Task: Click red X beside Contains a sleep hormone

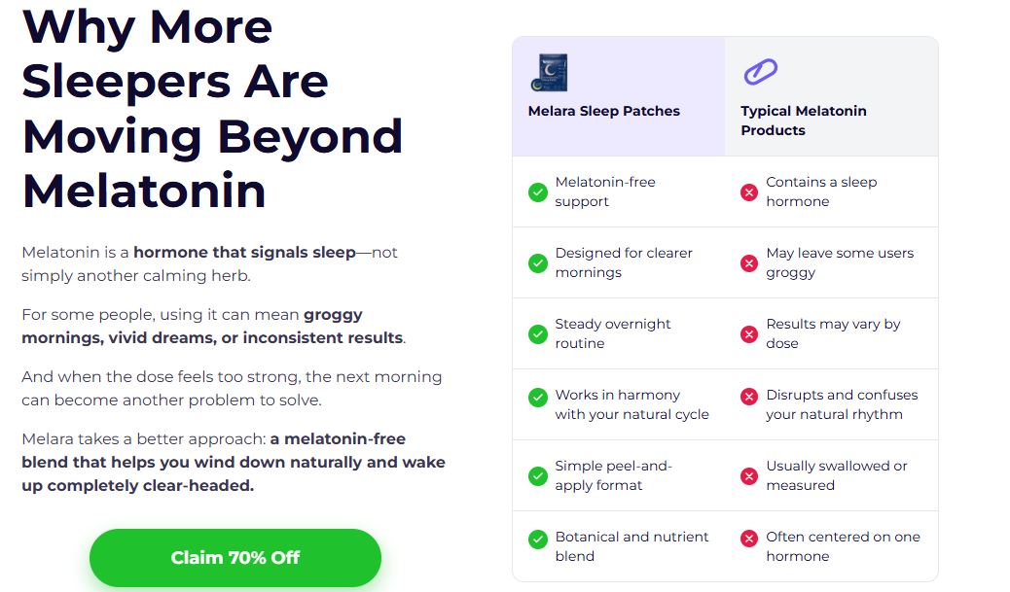Action: (748, 192)
